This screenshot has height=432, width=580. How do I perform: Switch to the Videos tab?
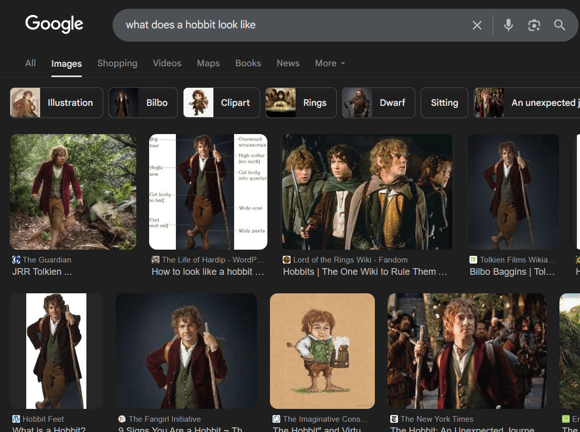pyautogui.click(x=167, y=63)
